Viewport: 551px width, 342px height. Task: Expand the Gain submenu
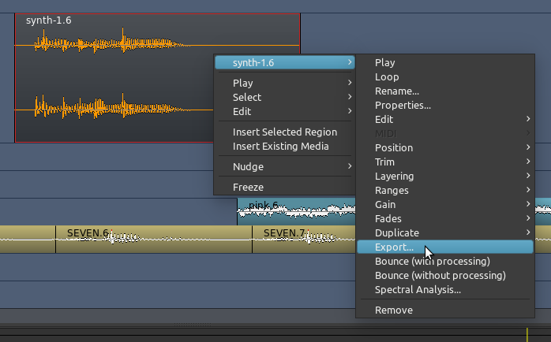445,205
